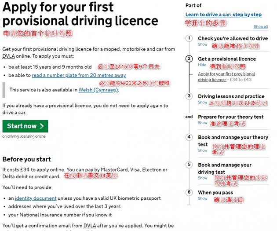Screen dimensions: 277x231
Task: Expand 'Prepare for your theory test' section
Action: click(202, 123)
